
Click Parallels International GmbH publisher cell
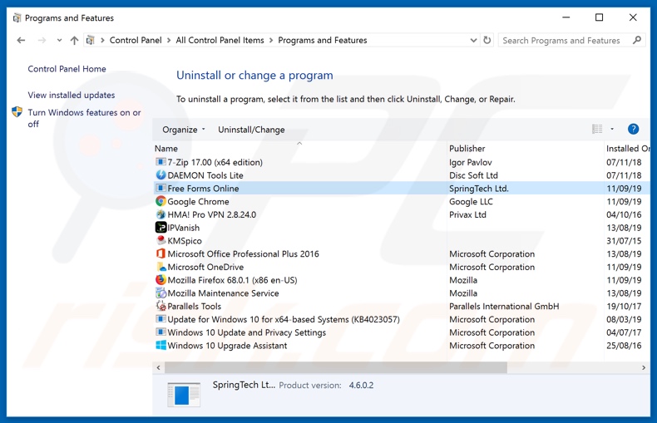504,306
